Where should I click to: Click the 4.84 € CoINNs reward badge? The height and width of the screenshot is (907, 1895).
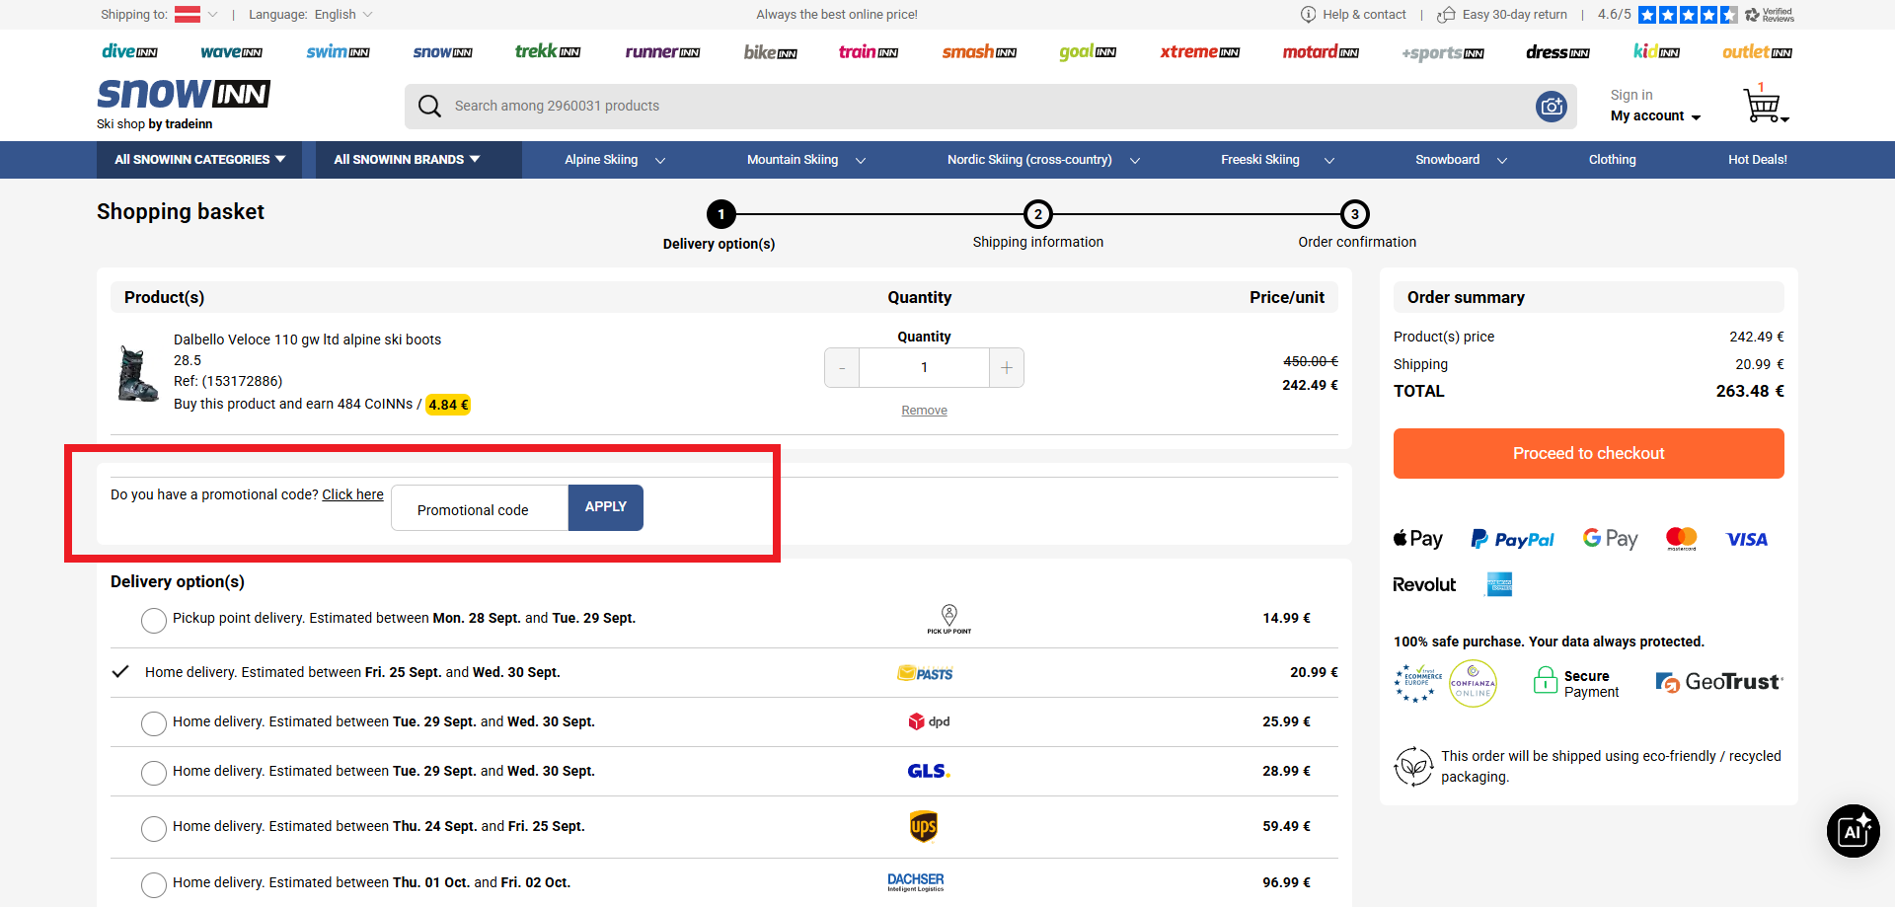448,405
